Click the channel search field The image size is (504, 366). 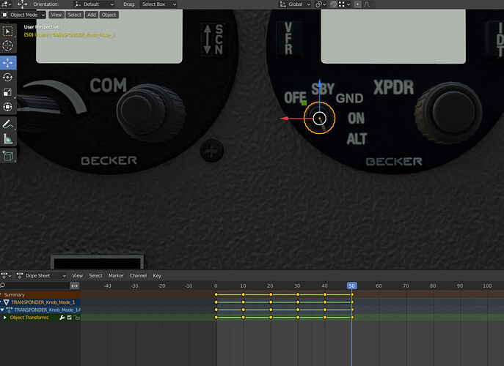tap(34, 285)
